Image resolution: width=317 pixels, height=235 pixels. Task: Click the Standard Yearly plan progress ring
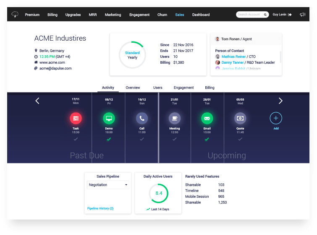132,55
